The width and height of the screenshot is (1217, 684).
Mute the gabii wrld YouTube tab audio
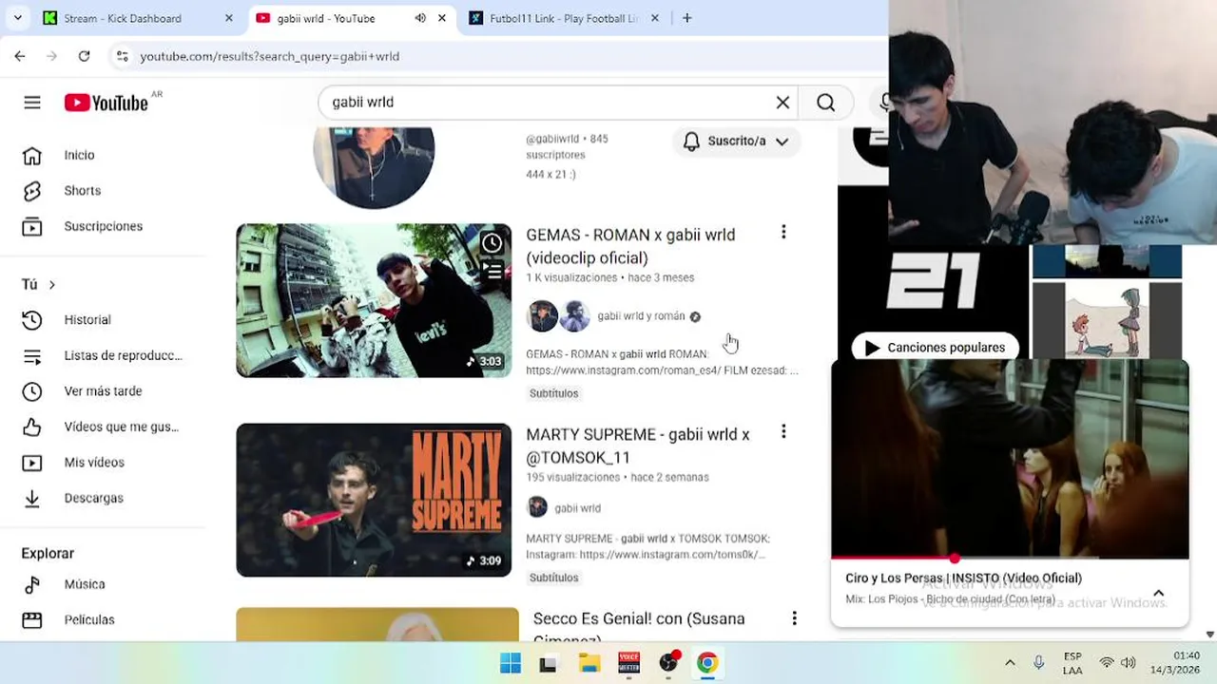(420, 18)
